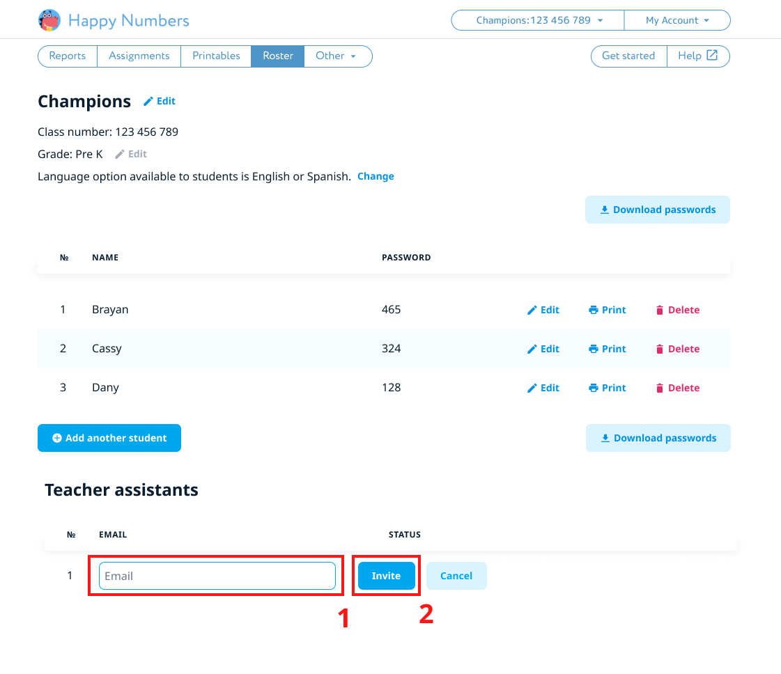Click the trash Delete icon for Dany

(660, 389)
